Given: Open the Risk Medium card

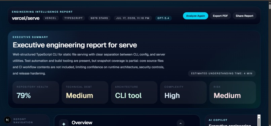Looking at the screenshot, I should click(233, 93).
